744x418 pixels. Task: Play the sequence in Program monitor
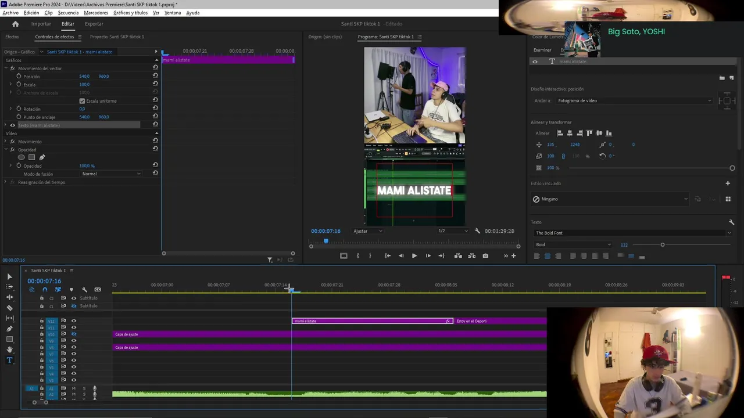[414, 255]
